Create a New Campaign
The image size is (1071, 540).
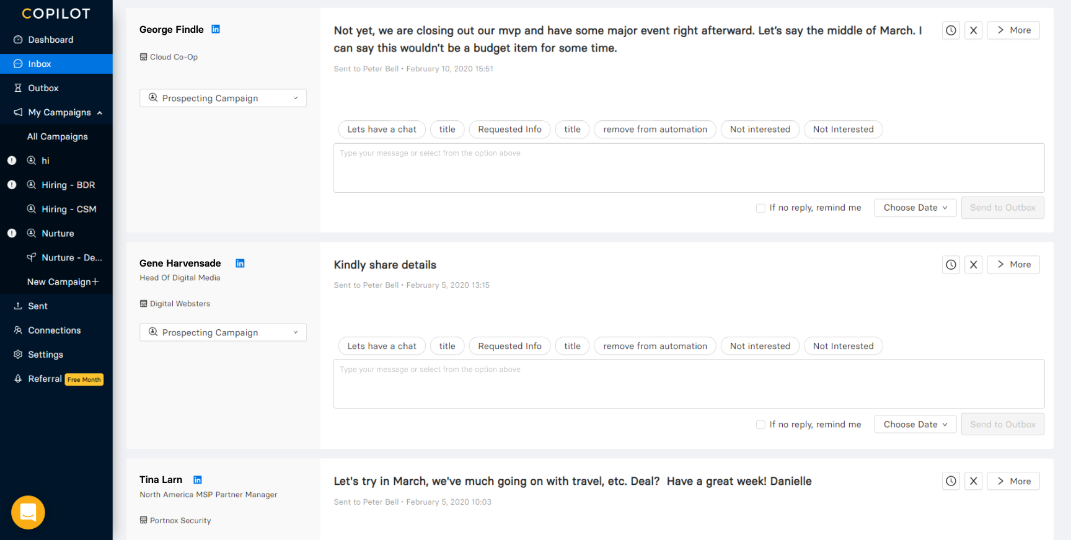(63, 281)
